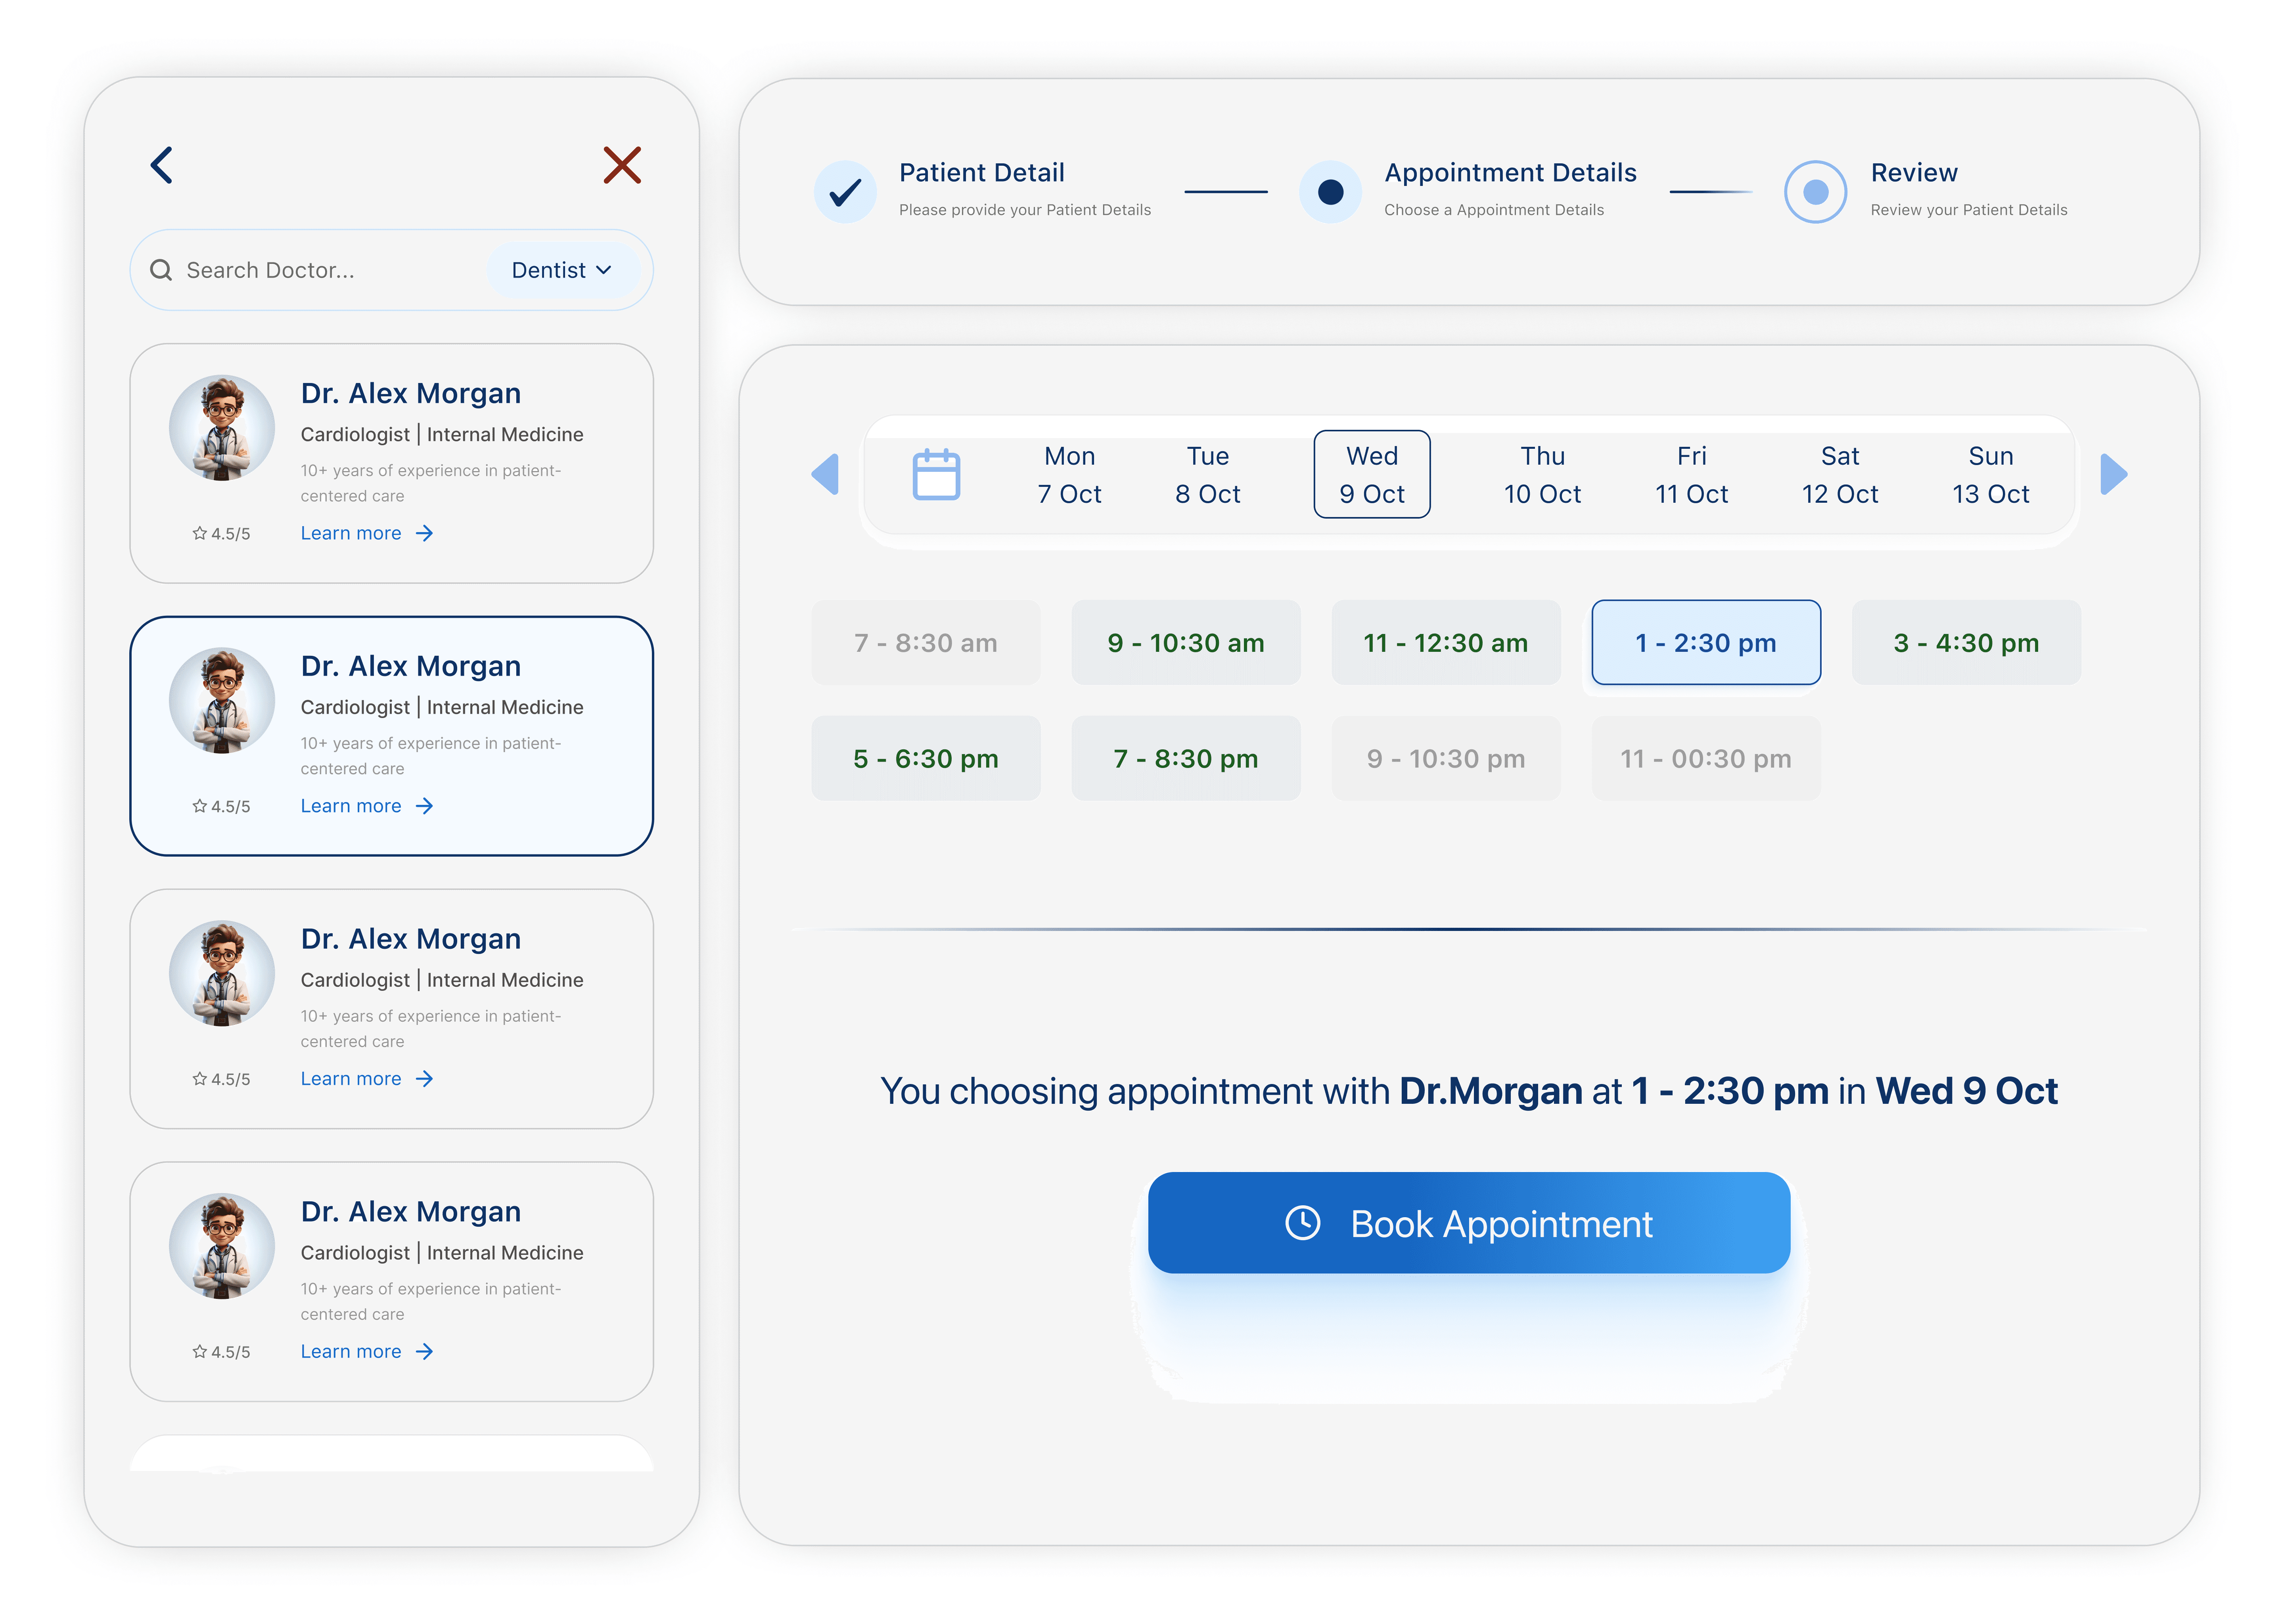Screen dimensions: 2284x1624
Task: Choose the 5 - 6:30 pm time slot
Action: [925, 759]
